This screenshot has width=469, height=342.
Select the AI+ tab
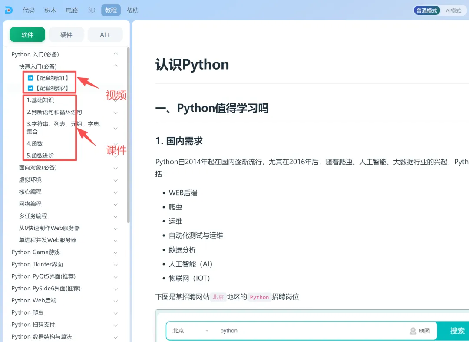point(105,35)
